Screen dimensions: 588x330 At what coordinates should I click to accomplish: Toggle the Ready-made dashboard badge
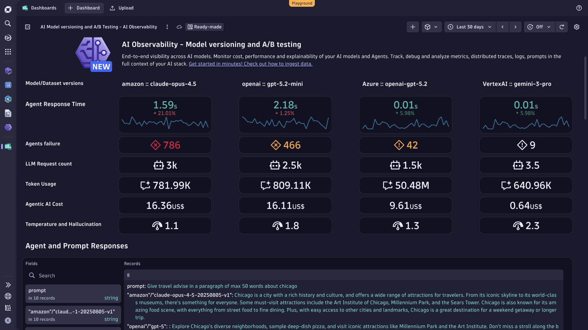pyautogui.click(x=204, y=27)
